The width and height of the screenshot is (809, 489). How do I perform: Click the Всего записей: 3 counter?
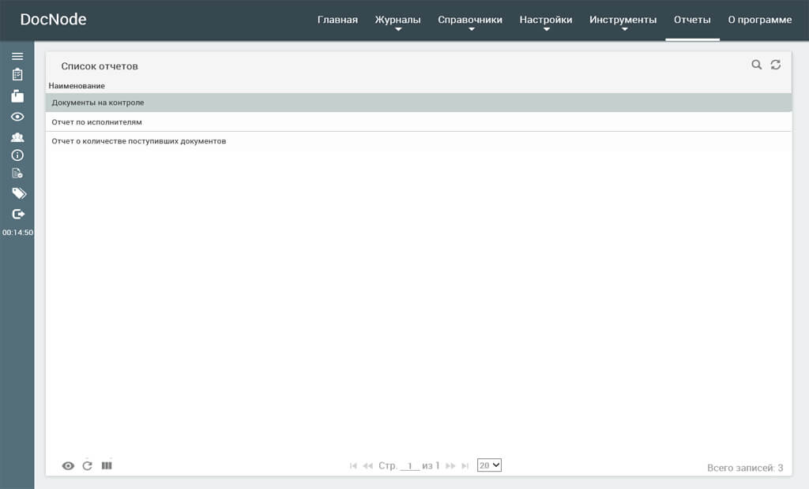(x=744, y=468)
